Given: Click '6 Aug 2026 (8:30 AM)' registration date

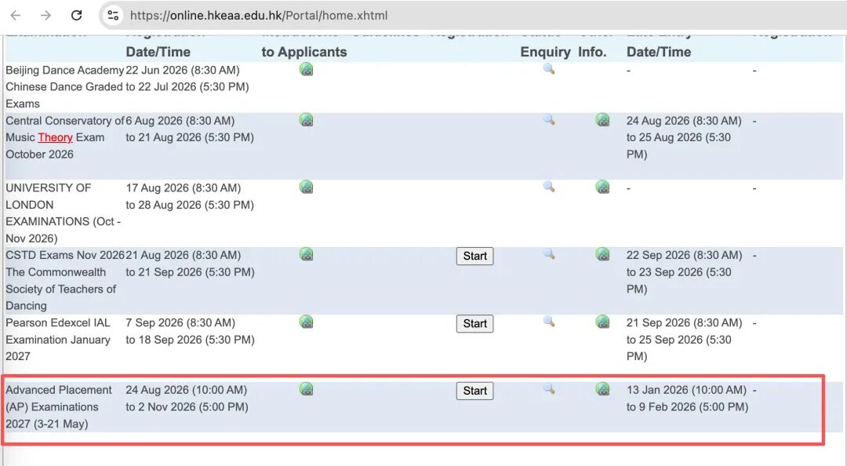Looking at the screenshot, I should (x=180, y=121).
